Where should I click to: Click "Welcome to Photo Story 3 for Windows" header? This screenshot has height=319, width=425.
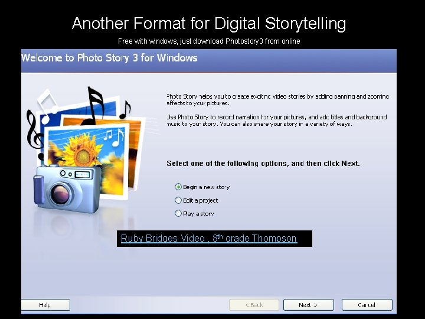(109, 58)
